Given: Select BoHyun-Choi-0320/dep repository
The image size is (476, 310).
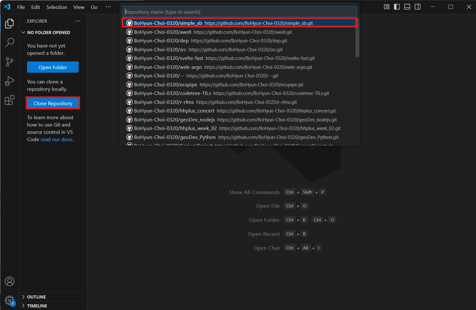Looking at the screenshot, I should tap(239, 41).
